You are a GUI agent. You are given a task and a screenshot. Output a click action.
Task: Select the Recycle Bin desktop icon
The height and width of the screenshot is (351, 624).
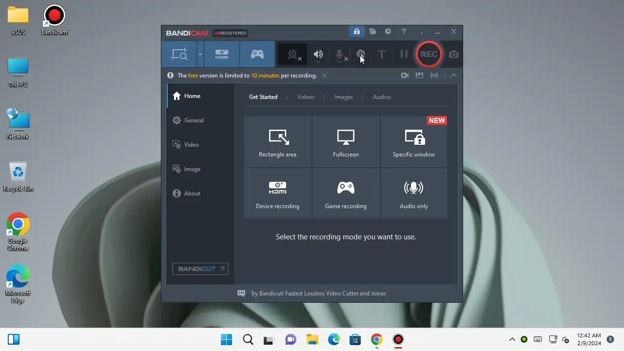coord(18,176)
